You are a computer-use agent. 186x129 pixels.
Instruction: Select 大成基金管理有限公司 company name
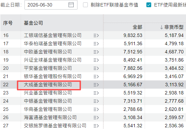pyautogui.click(x=48, y=85)
